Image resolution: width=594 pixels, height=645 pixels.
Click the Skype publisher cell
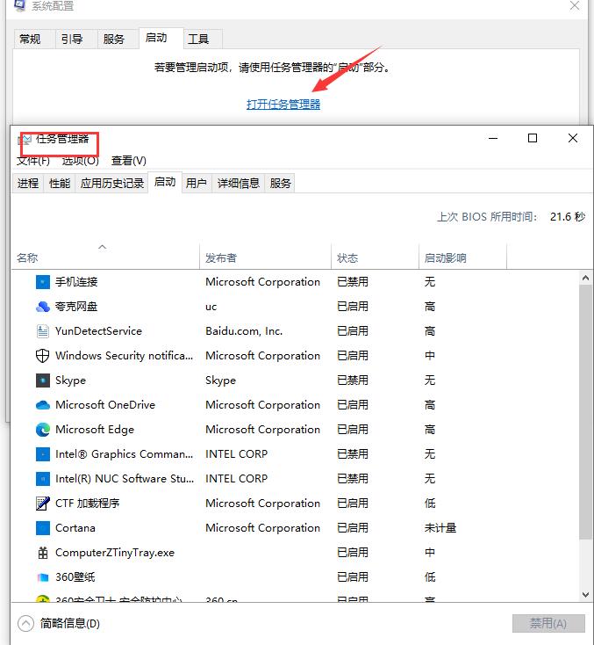pyautogui.click(x=220, y=380)
